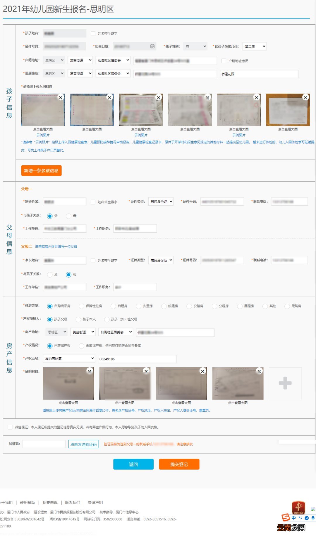This screenshot has height=536, width=316.
Task: Select 父 as relationship for 父母二
Action: tap(50, 275)
